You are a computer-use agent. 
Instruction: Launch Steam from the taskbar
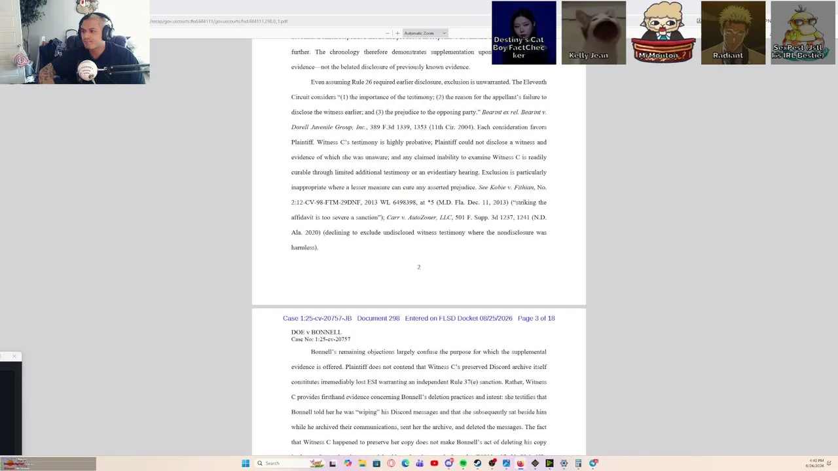tap(477, 463)
